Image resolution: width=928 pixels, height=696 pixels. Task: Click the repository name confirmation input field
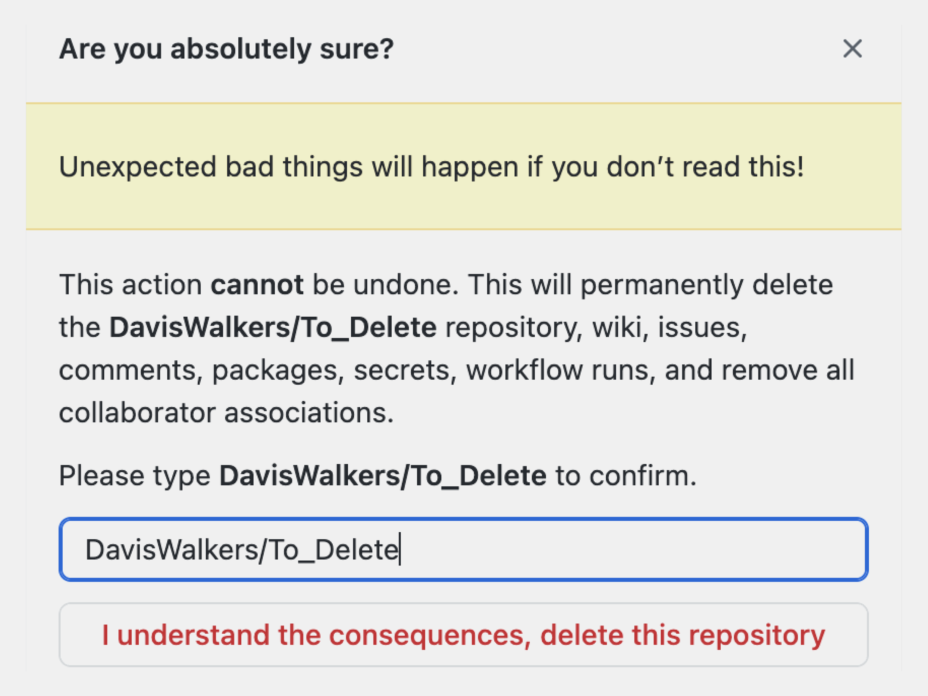pyautogui.click(x=629, y=550)
